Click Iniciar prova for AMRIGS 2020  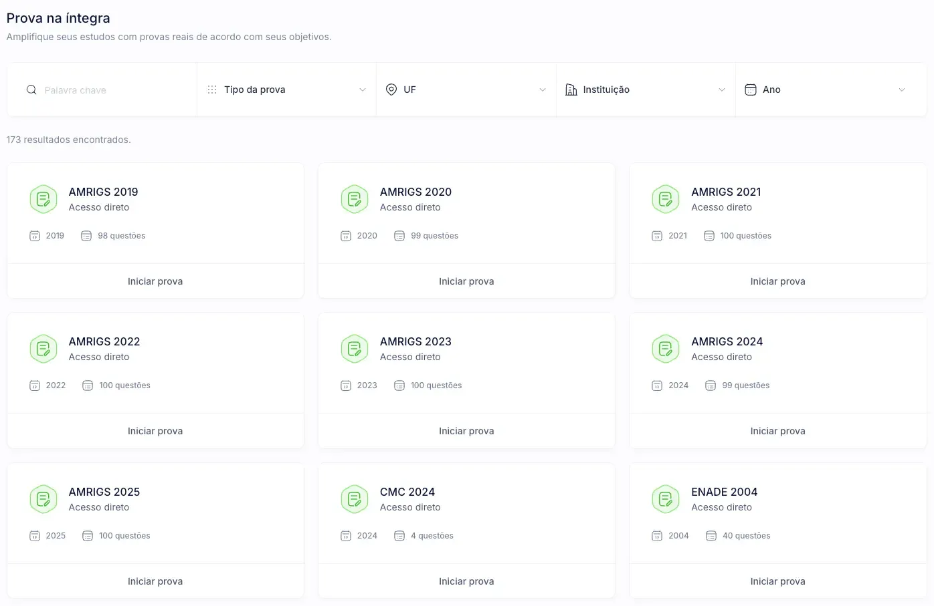[466, 281]
